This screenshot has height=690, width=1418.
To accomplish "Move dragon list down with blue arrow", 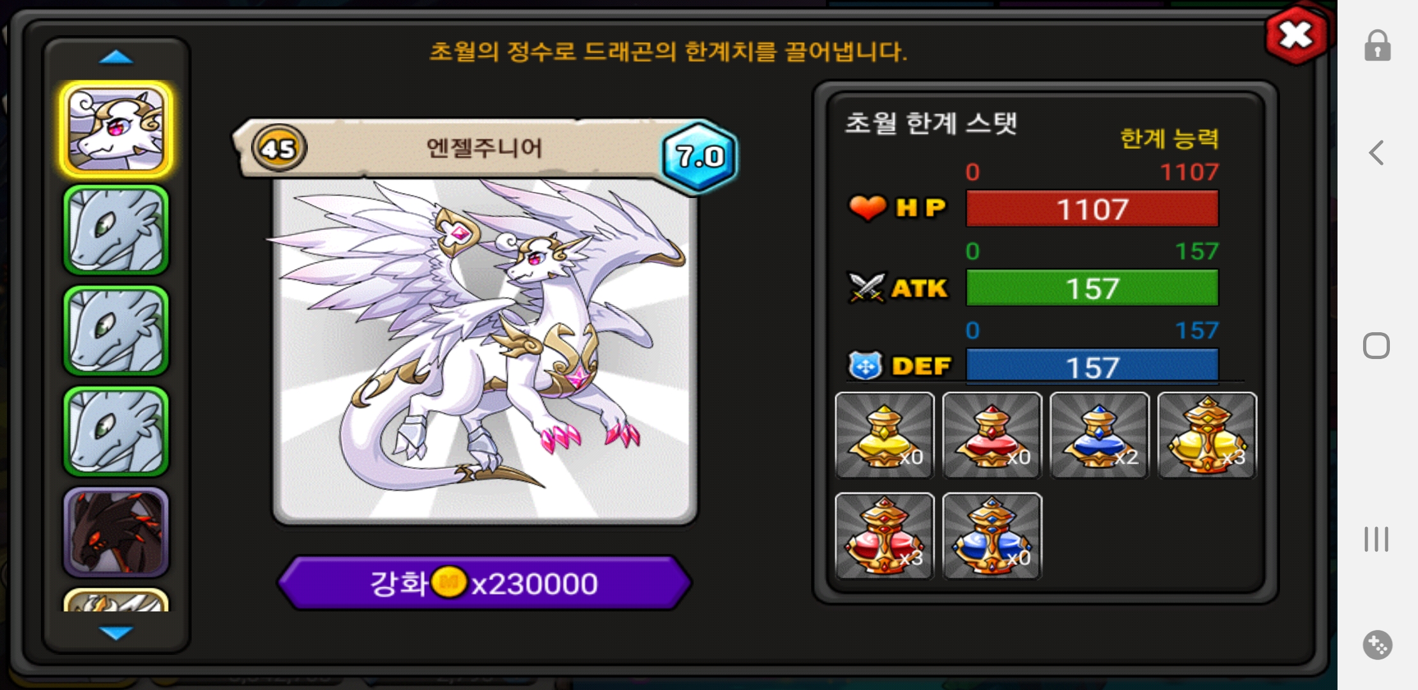I will (116, 632).
